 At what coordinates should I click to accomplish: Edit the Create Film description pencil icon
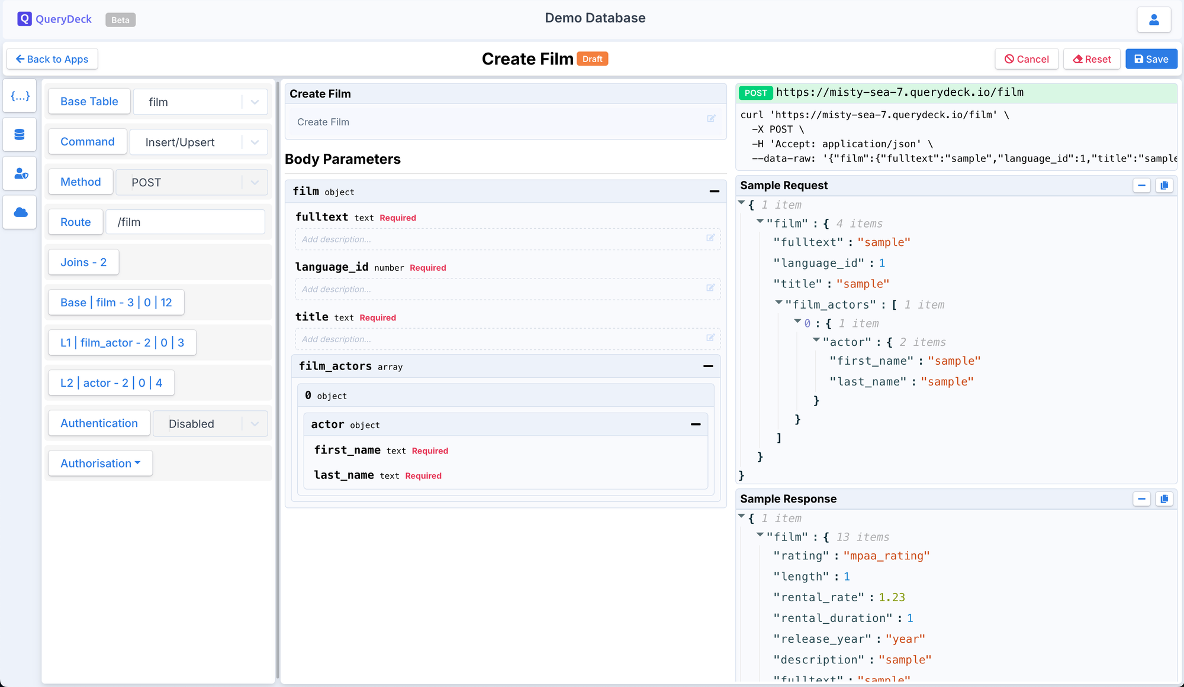711,119
